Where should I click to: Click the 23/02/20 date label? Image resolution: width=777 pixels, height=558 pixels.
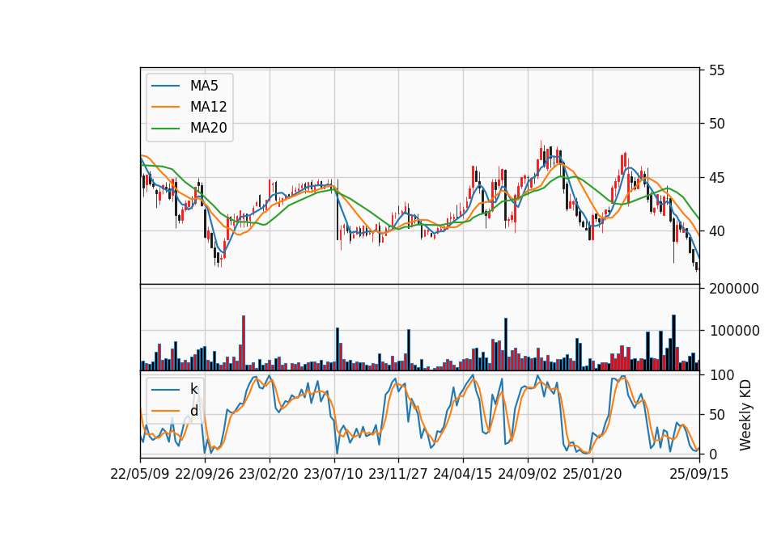pyautogui.click(x=269, y=474)
